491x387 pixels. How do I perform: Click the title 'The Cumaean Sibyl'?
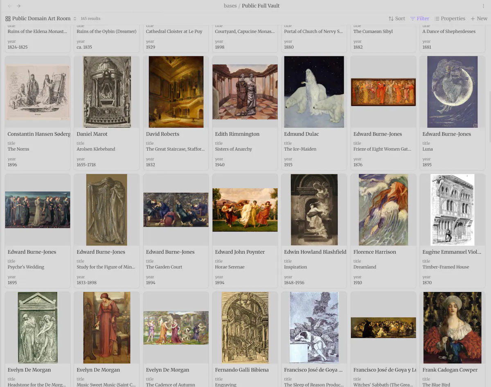[373, 31]
